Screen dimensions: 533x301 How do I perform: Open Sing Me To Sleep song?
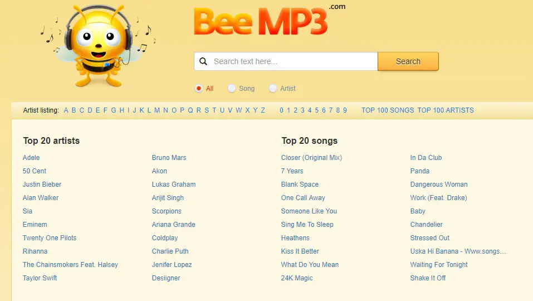pyautogui.click(x=307, y=225)
